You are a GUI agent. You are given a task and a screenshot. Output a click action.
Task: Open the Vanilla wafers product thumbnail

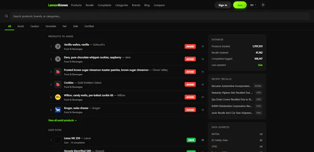[x=58, y=46]
